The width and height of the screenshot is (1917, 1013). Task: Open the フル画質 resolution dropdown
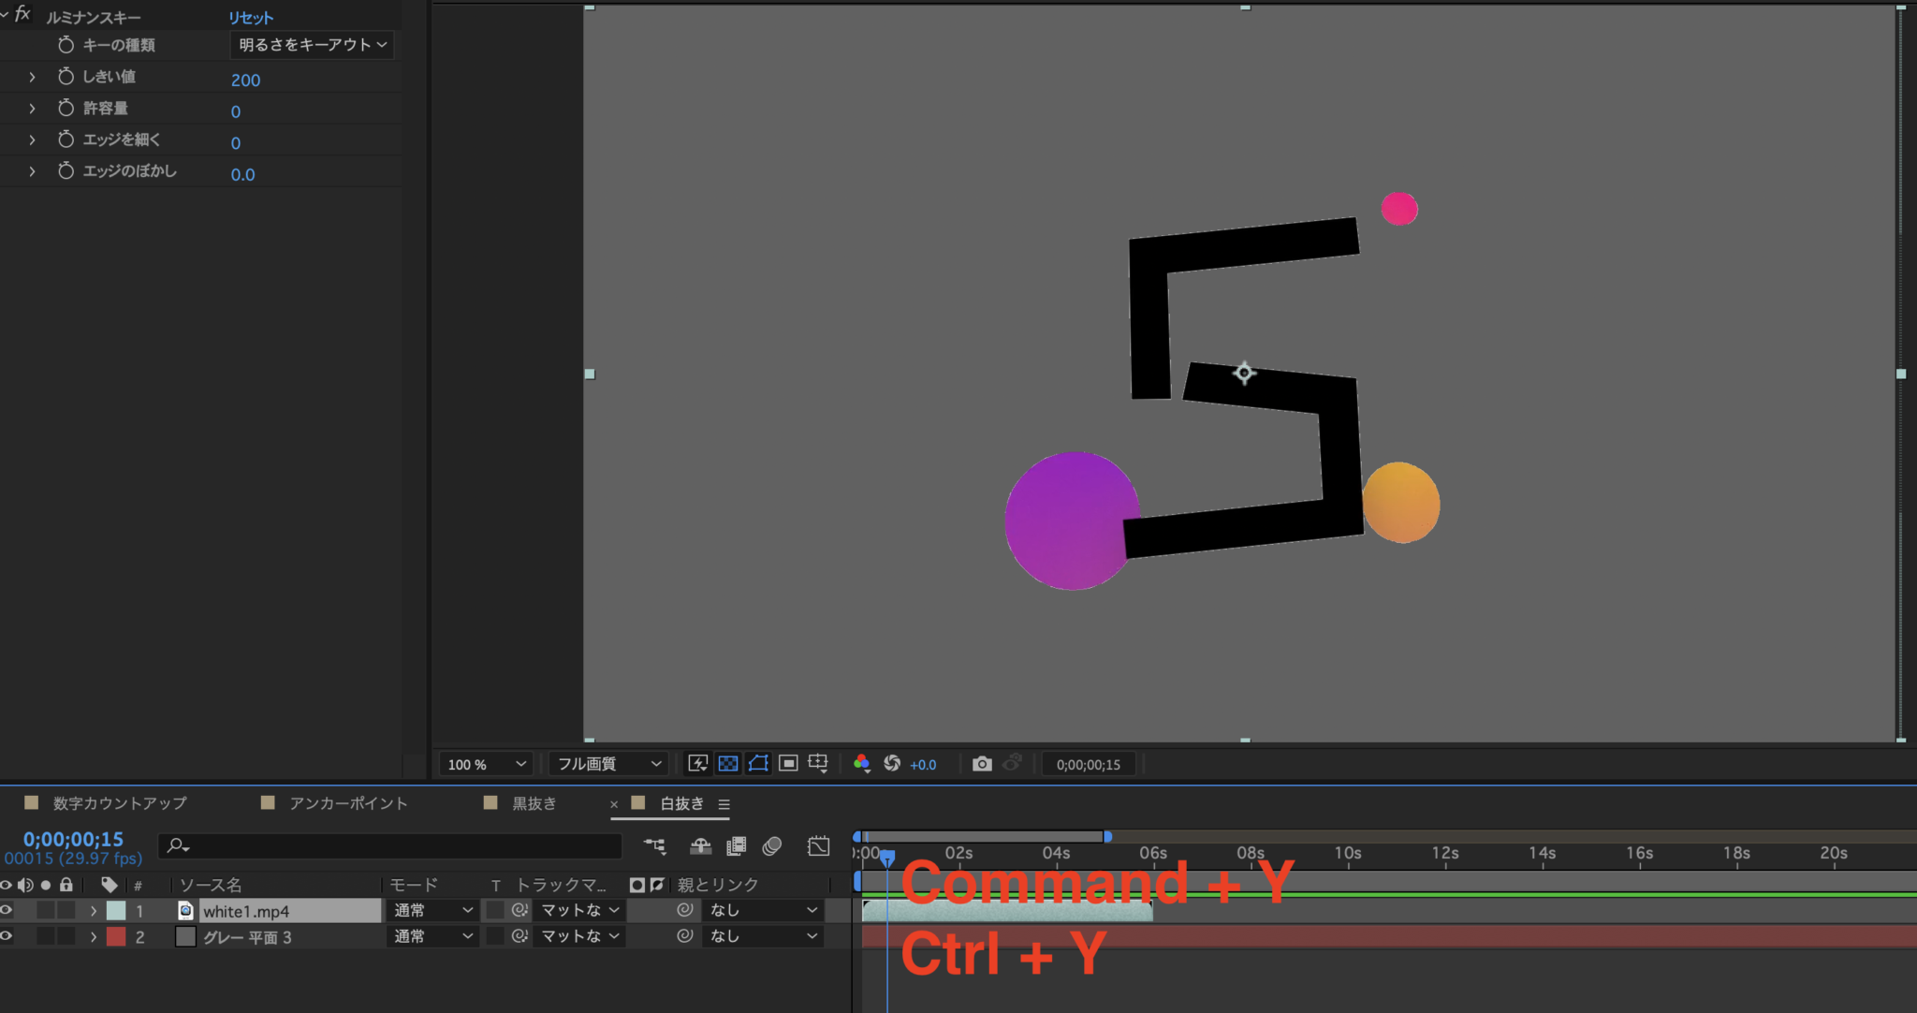coord(607,763)
